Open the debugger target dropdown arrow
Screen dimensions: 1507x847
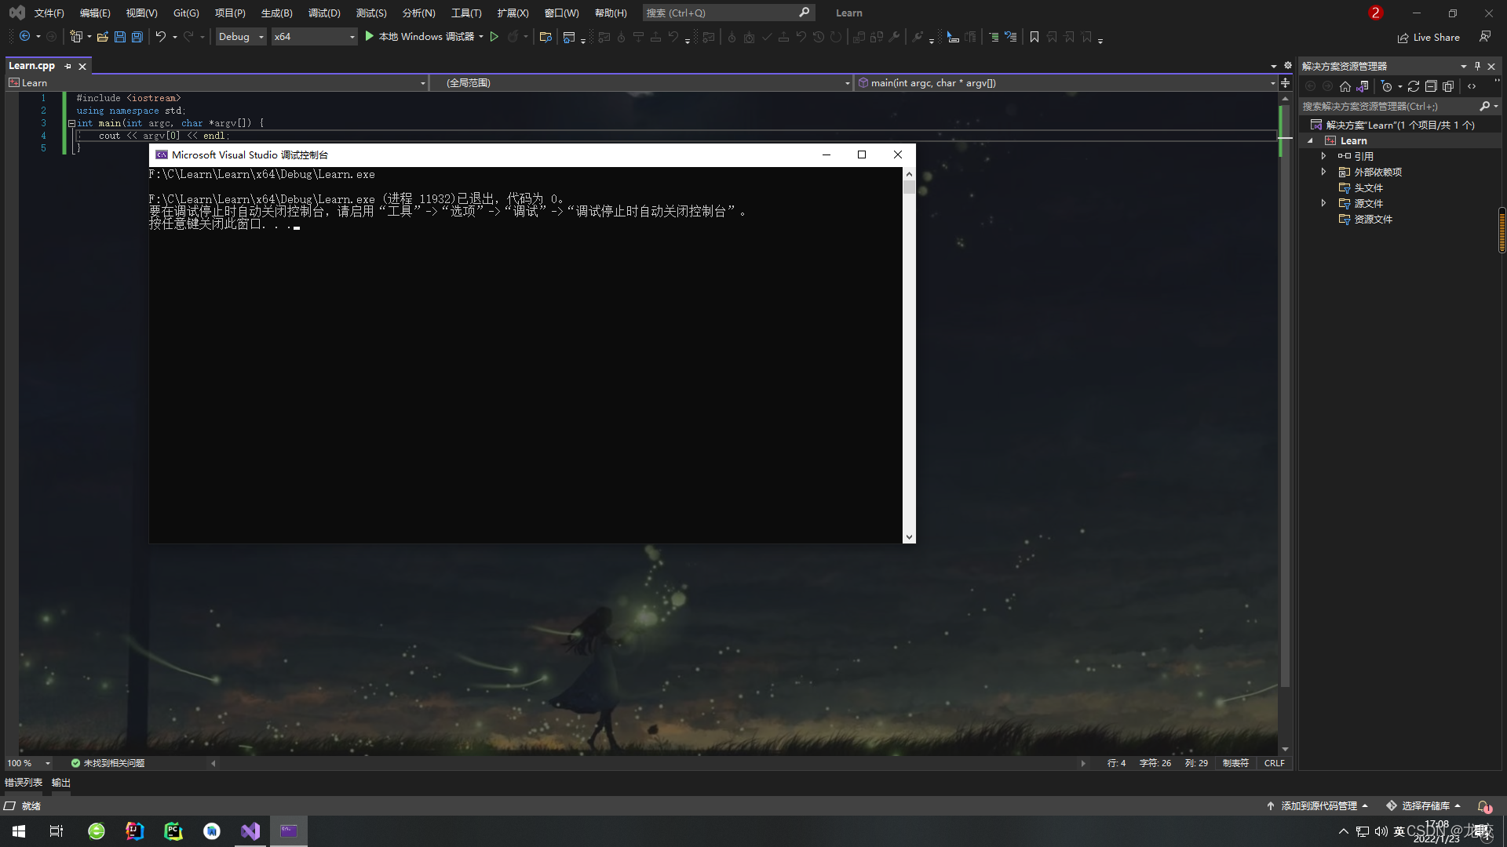click(x=481, y=37)
